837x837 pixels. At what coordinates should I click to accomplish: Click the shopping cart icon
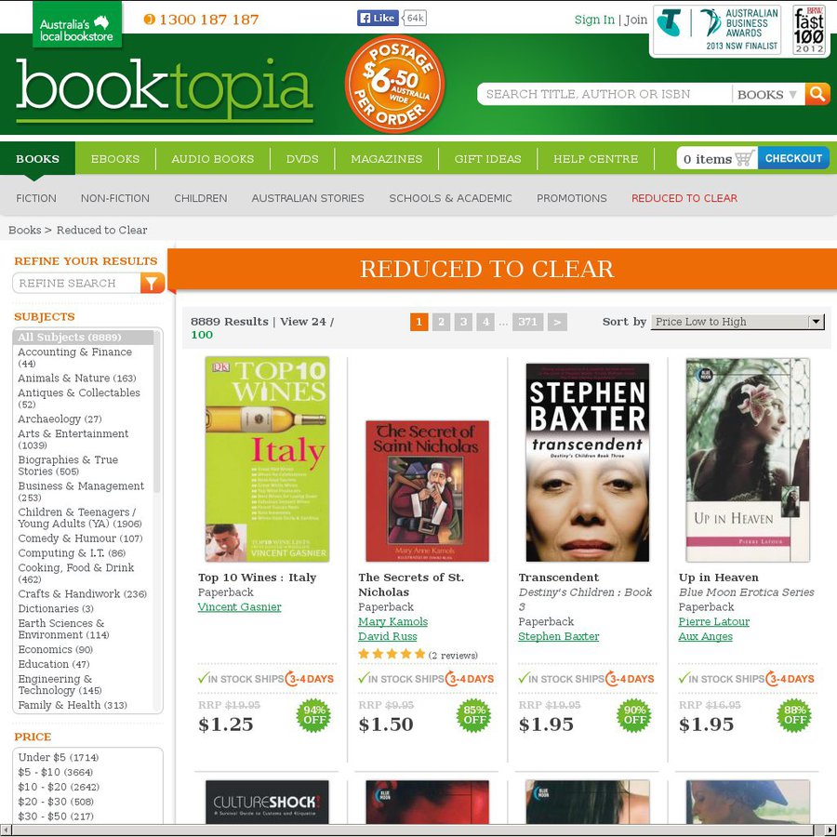click(744, 158)
